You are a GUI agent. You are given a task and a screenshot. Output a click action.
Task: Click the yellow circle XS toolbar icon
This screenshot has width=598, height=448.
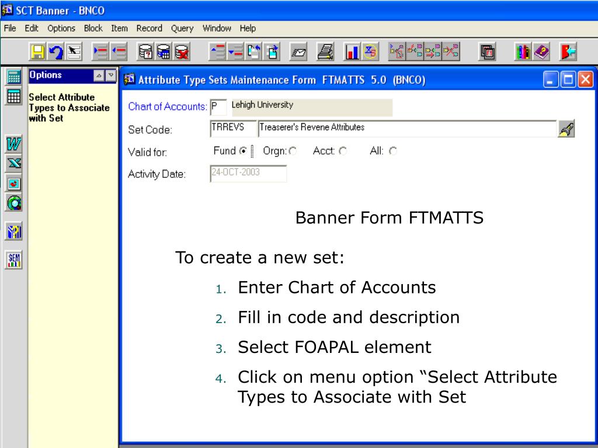(x=370, y=52)
